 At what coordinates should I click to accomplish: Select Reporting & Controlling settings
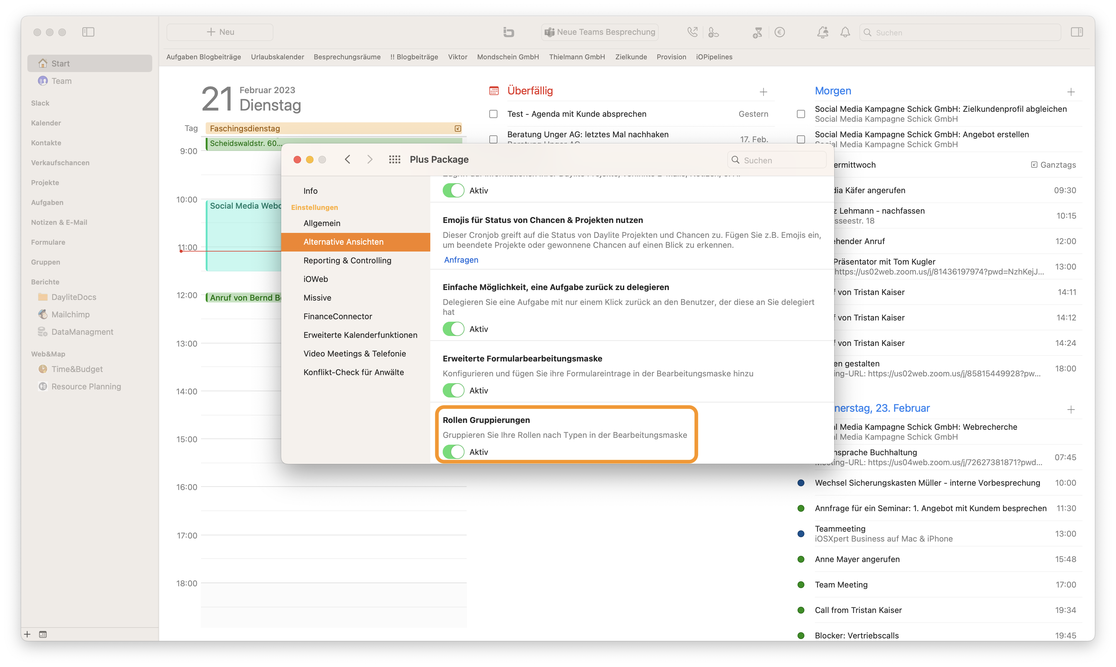(x=347, y=260)
